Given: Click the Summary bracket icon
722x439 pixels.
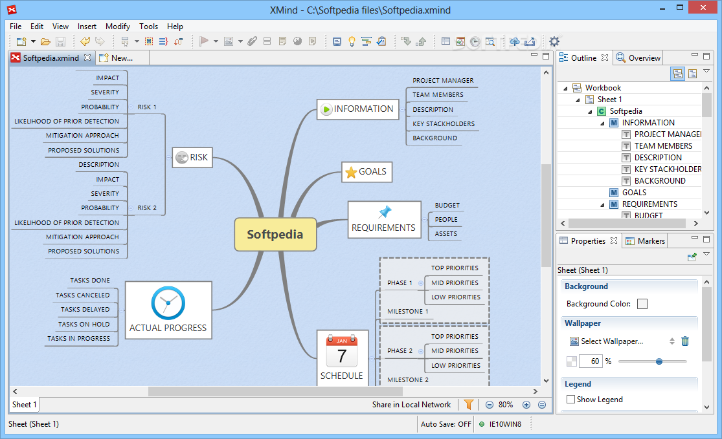Looking at the screenshot, I should pyautogui.click(x=163, y=41).
